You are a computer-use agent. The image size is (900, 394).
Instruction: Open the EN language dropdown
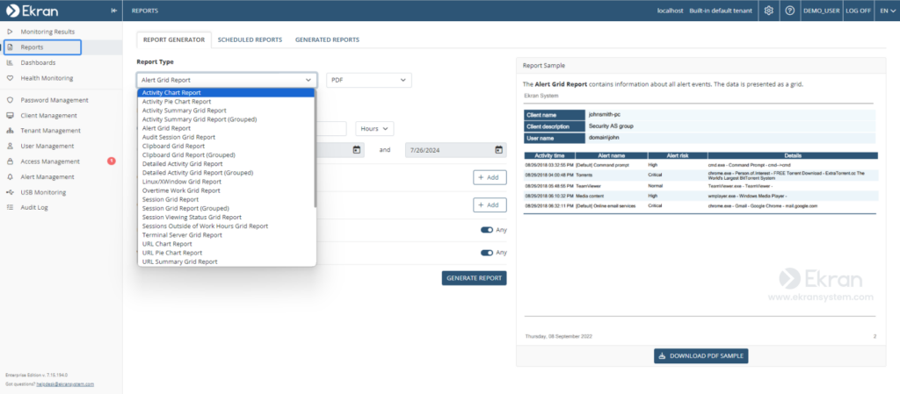coord(888,11)
